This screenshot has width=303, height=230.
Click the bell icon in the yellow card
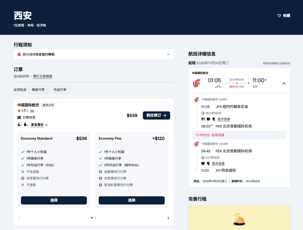tap(239, 219)
